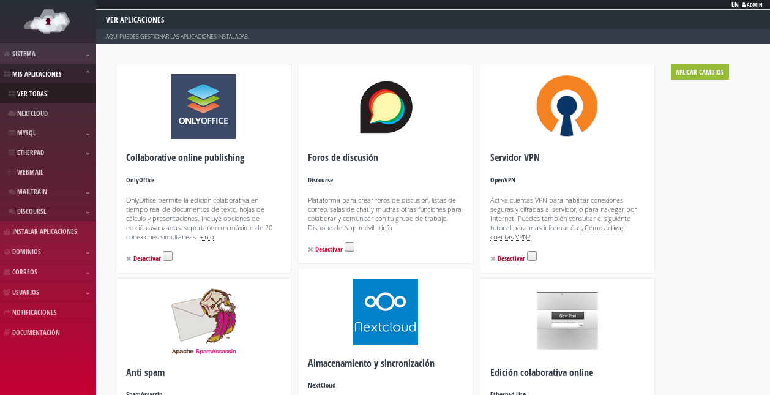The width and height of the screenshot is (770, 395).
Task: Open the Notificaciones section
Action: tap(48, 312)
